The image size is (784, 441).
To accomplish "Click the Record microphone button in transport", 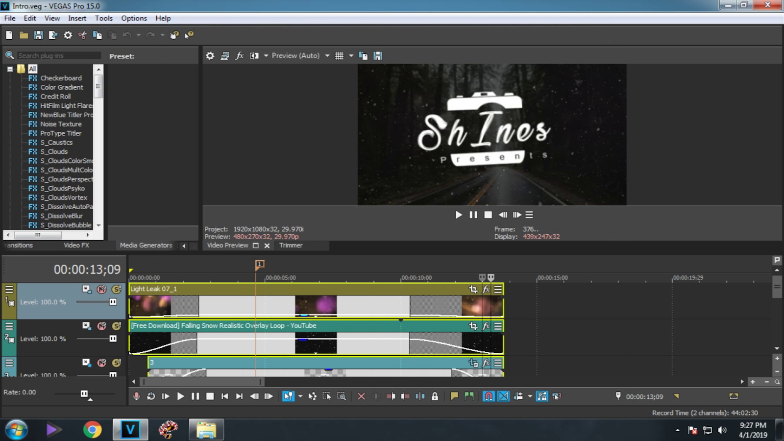I will tap(136, 396).
